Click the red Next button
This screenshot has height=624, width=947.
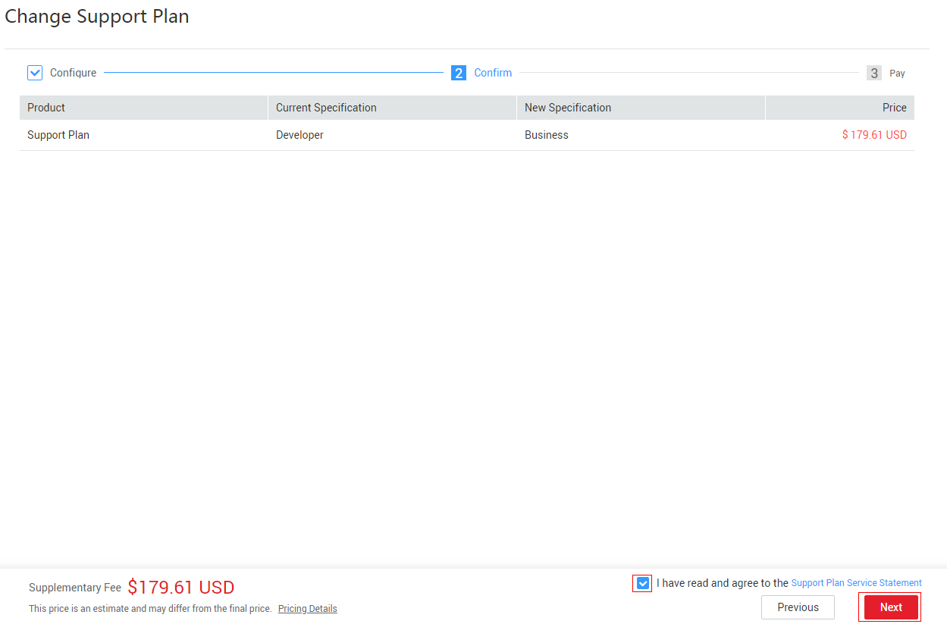pyautogui.click(x=891, y=607)
